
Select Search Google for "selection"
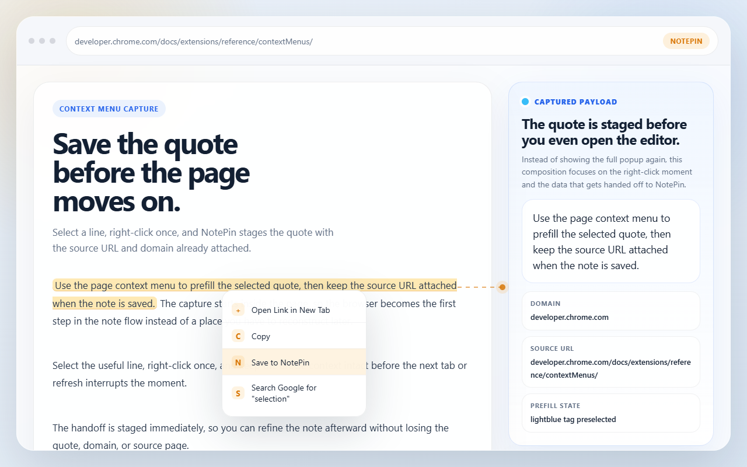tap(294, 393)
